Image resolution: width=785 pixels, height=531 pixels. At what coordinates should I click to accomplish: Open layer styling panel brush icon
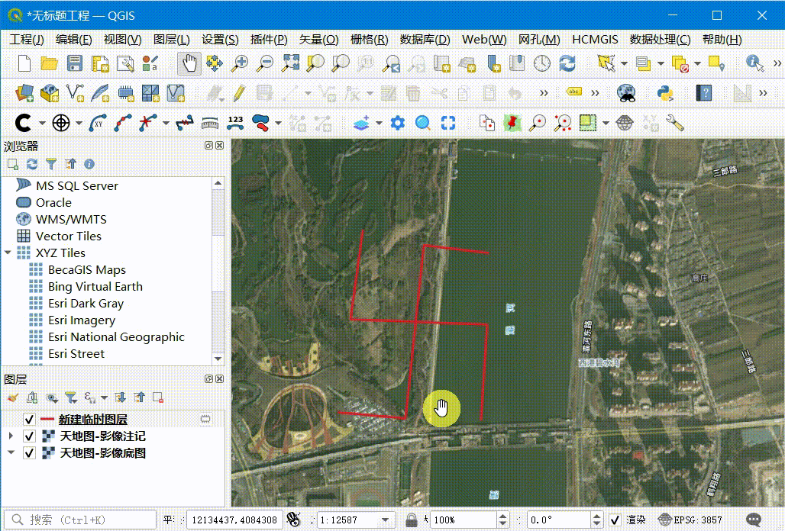13,397
